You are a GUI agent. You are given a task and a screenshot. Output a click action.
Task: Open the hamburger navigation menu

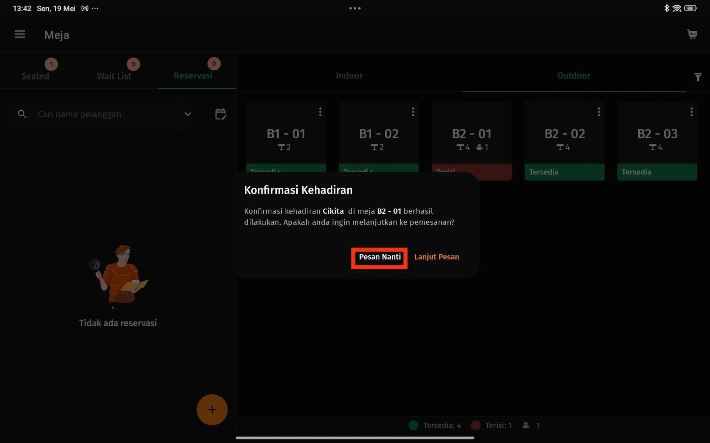pos(20,34)
